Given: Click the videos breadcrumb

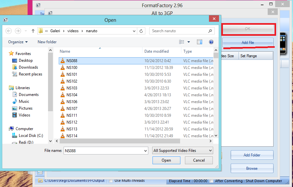Looking at the screenshot, I should pyautogui.click(x=73, y=31).
